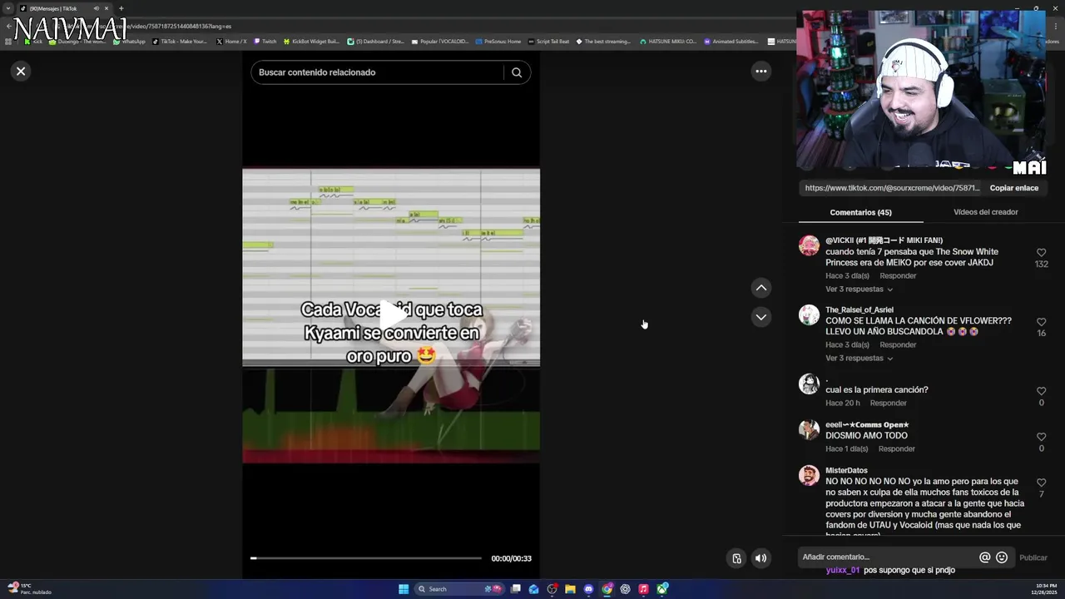
Task: Open The best streaming... bookmark
Action: click(x=604, y=42)
